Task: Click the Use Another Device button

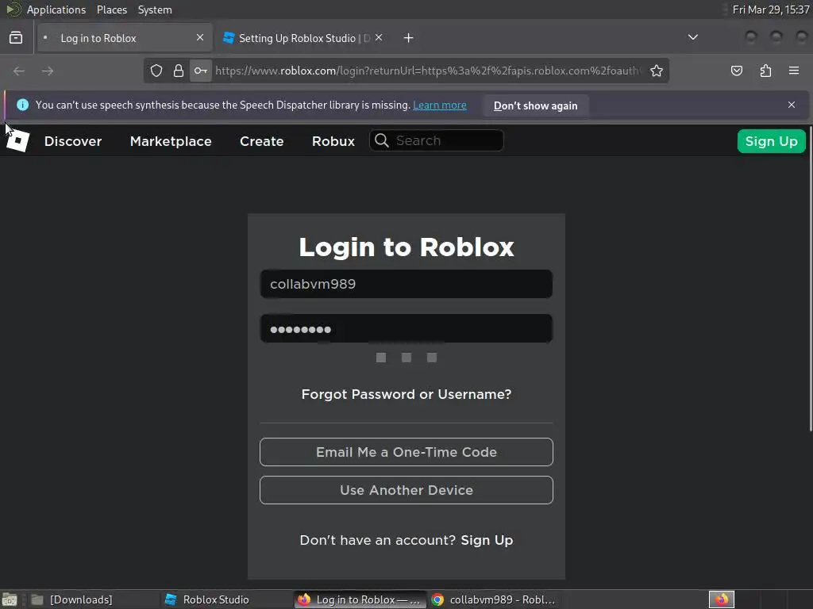Action: [x=406, y=490]
